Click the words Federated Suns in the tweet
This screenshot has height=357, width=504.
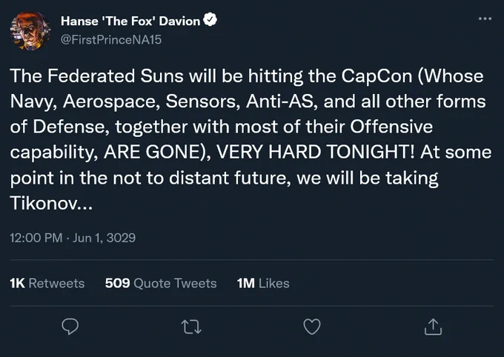116,76
